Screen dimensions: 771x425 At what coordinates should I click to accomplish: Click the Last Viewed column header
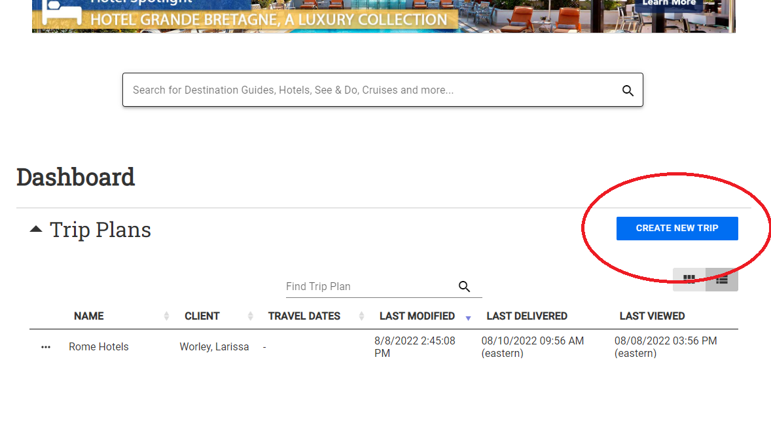click(652, 316)
